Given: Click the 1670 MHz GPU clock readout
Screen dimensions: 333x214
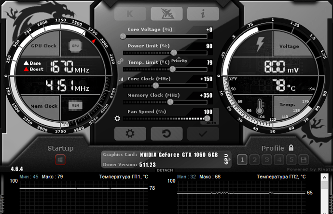Looking at the screenshot, I should tap(69, 67).
